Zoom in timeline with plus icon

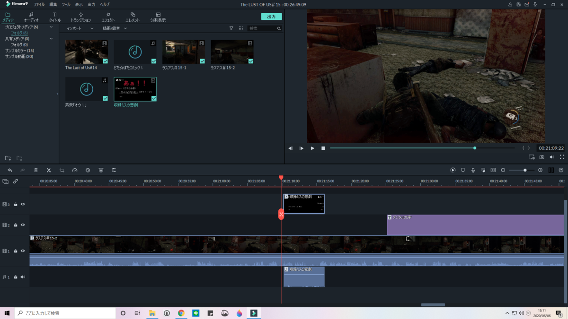click(541, 170)
